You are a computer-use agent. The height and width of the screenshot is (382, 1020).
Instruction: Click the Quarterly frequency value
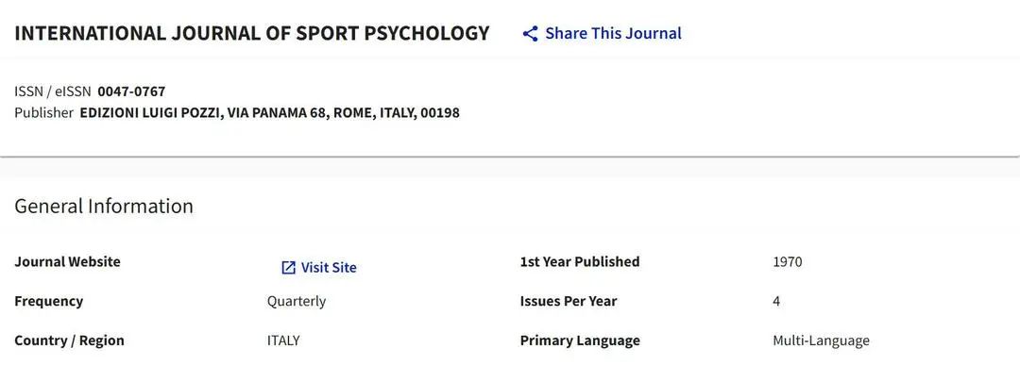click(297, 302)
